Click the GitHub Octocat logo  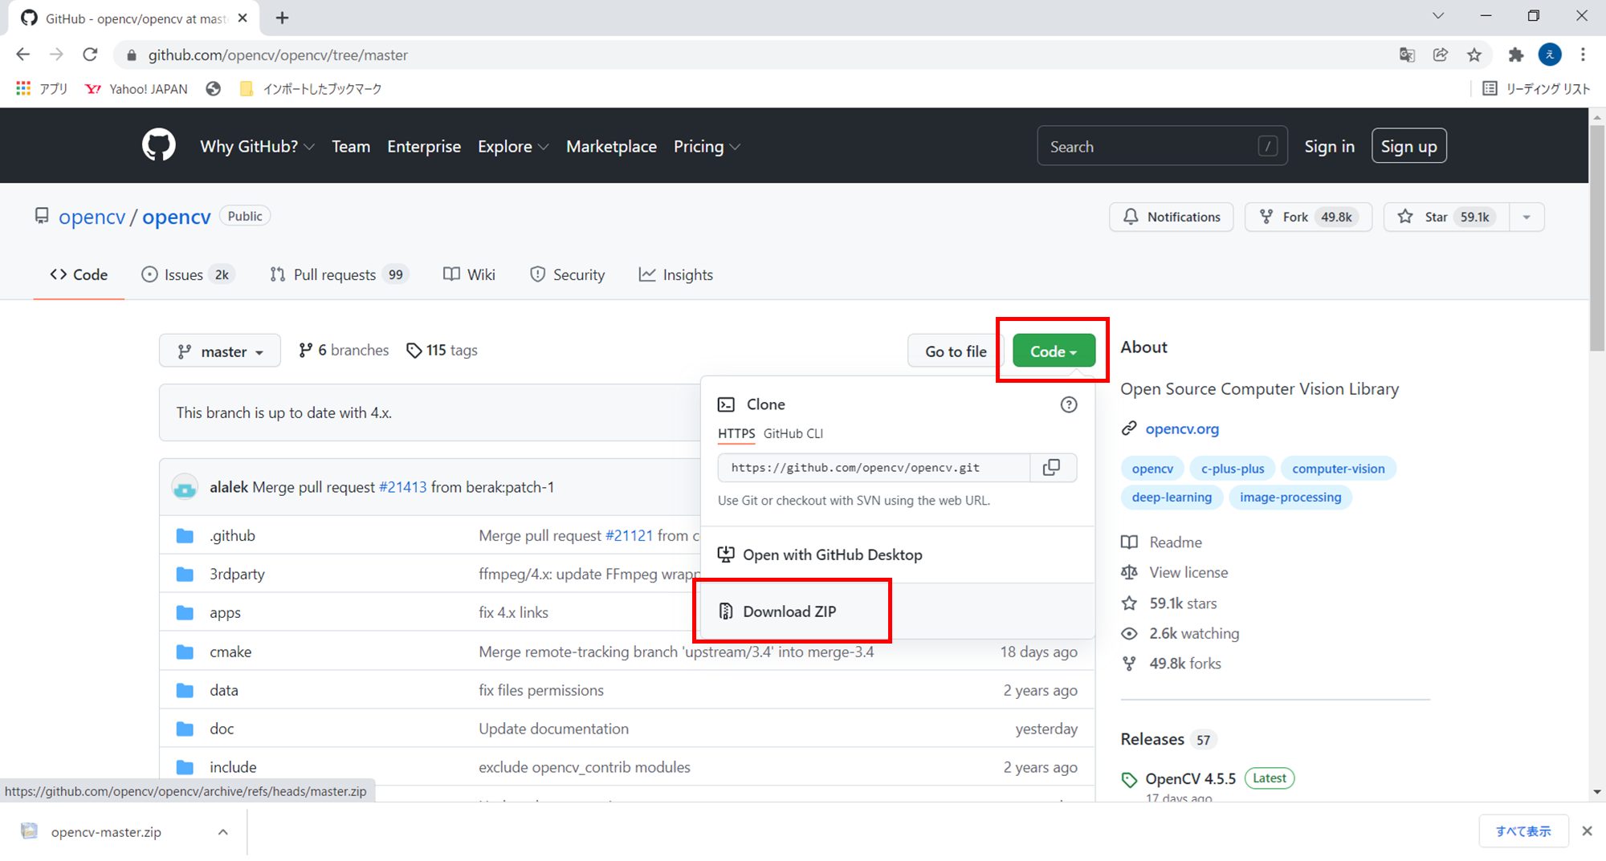[x=158, y=146]
